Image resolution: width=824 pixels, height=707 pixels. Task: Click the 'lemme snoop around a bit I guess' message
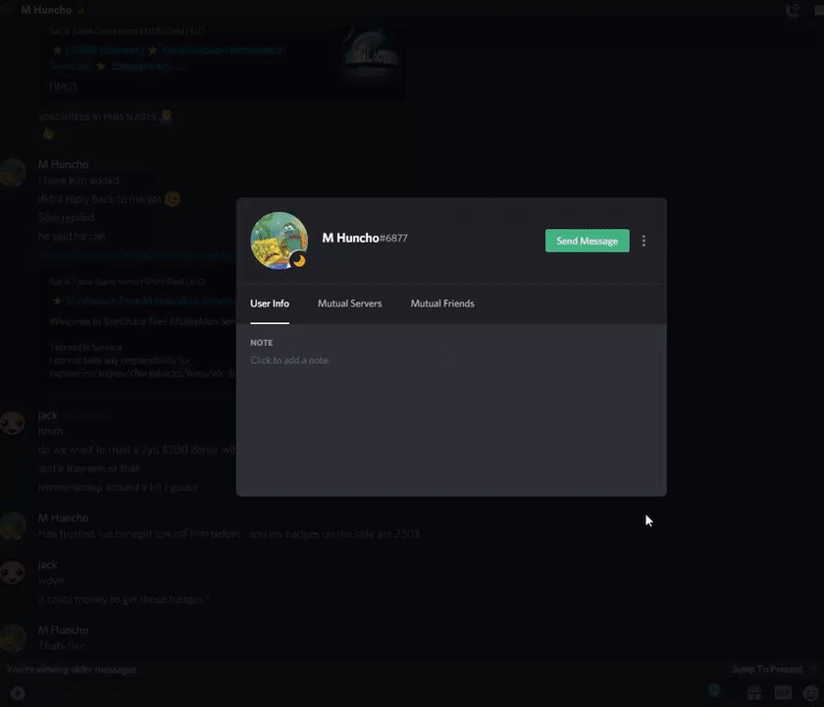click(118, 487)
